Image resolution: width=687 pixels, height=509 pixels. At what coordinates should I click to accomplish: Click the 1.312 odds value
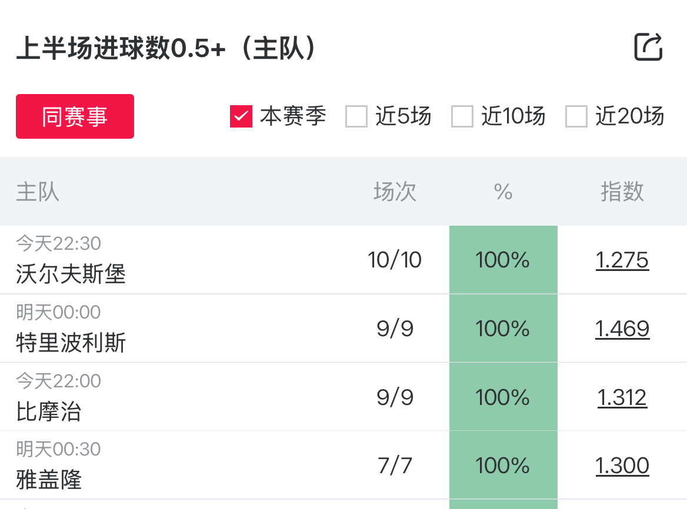pyautogui.click(x=622, y=397)
